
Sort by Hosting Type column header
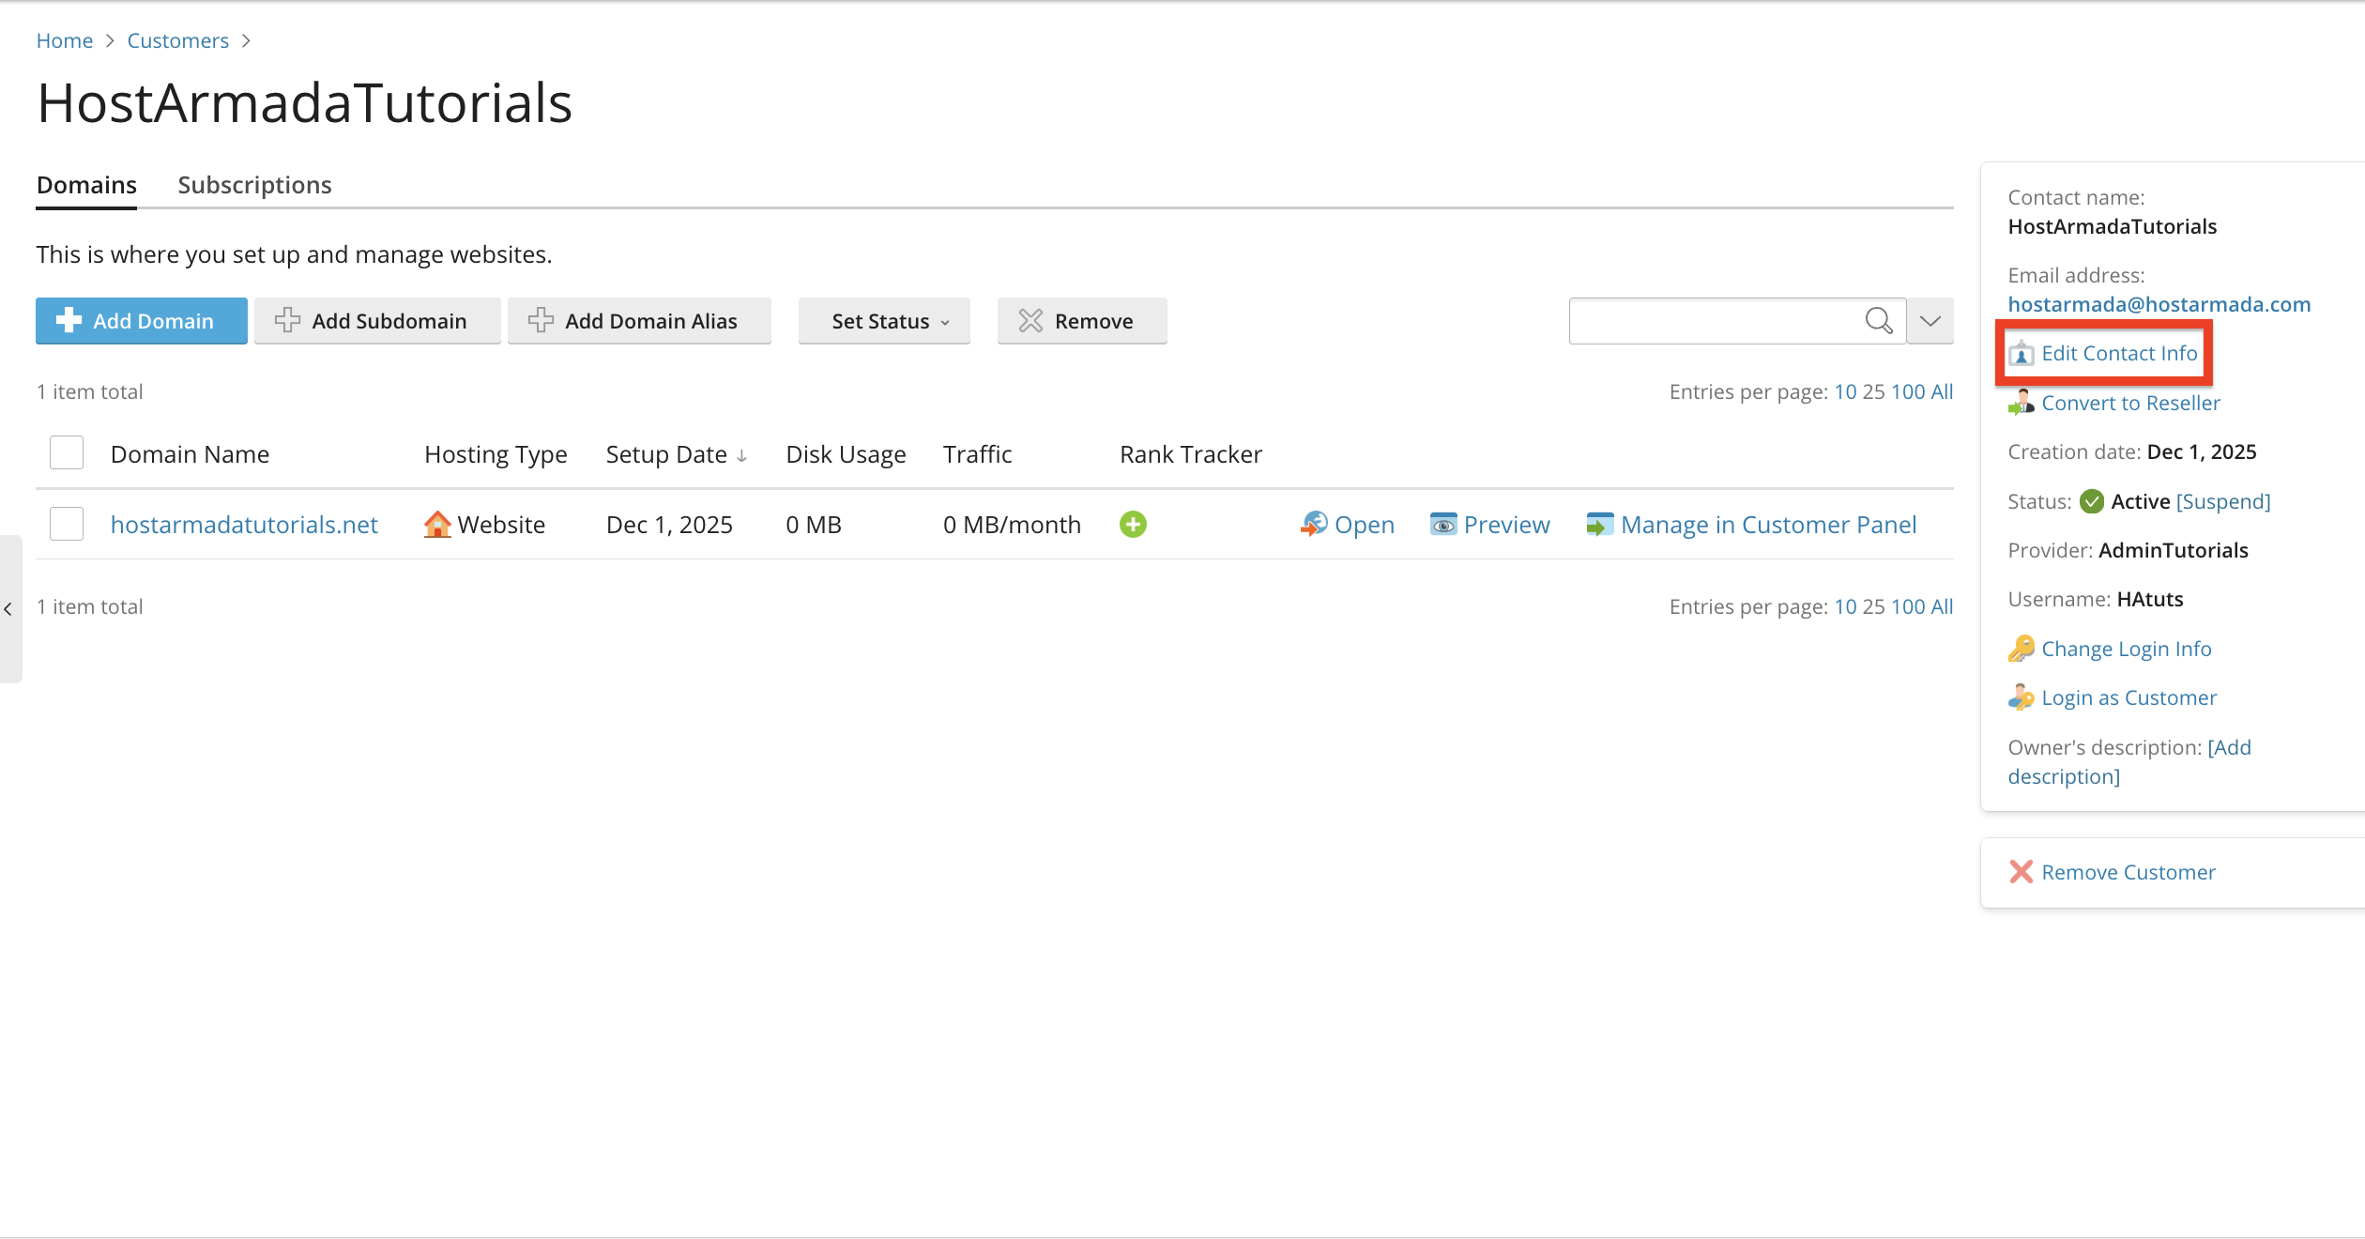point(496,454)
